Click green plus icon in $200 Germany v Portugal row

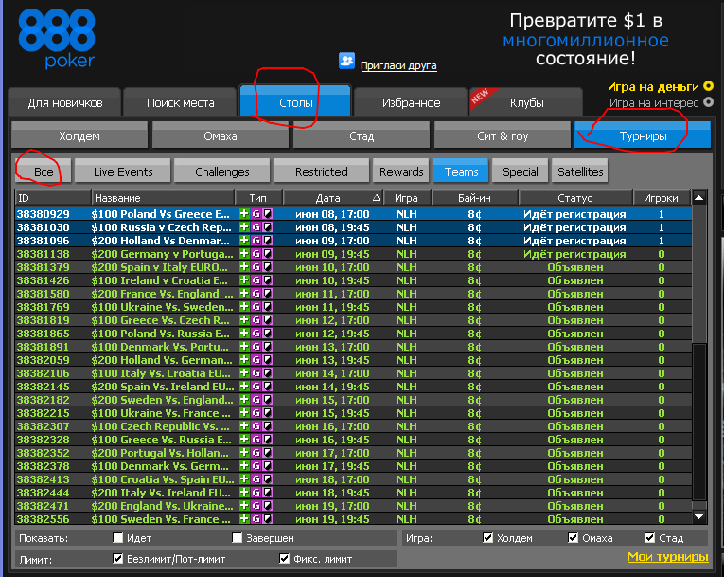coord(244,254)
